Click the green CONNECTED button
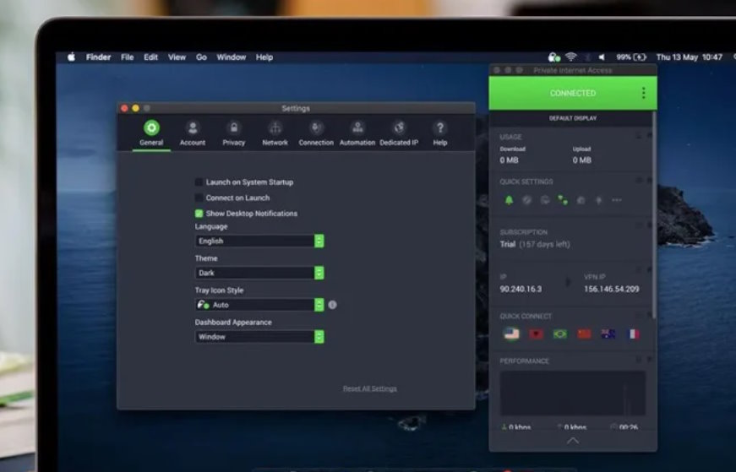 click(573, 93)
